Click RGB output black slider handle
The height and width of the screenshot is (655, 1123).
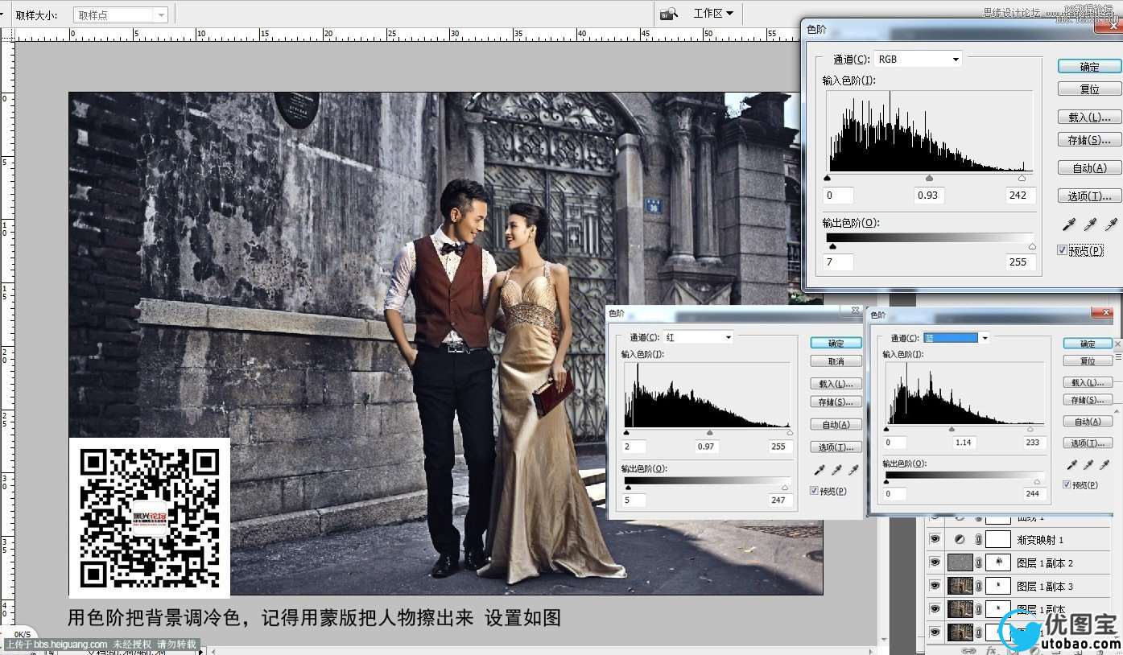(832, 247)
